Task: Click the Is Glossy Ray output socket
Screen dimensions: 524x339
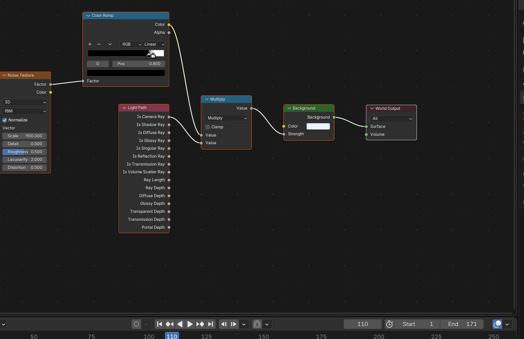Action: 169,140
